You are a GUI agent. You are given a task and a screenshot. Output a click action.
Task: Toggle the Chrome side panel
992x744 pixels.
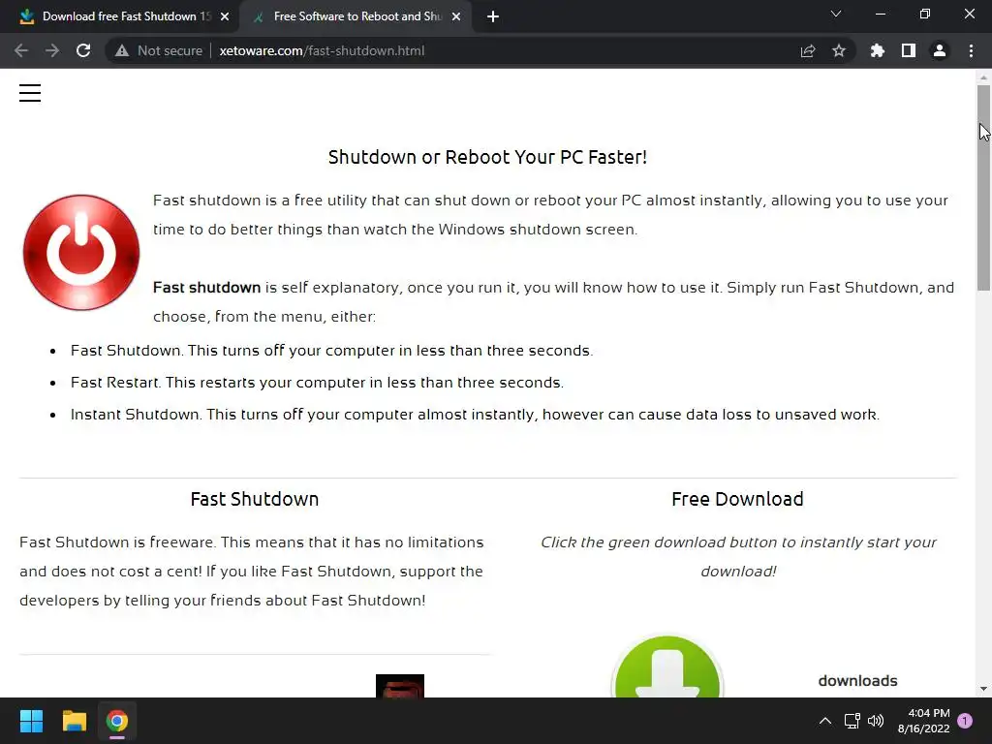pos(909,50)
